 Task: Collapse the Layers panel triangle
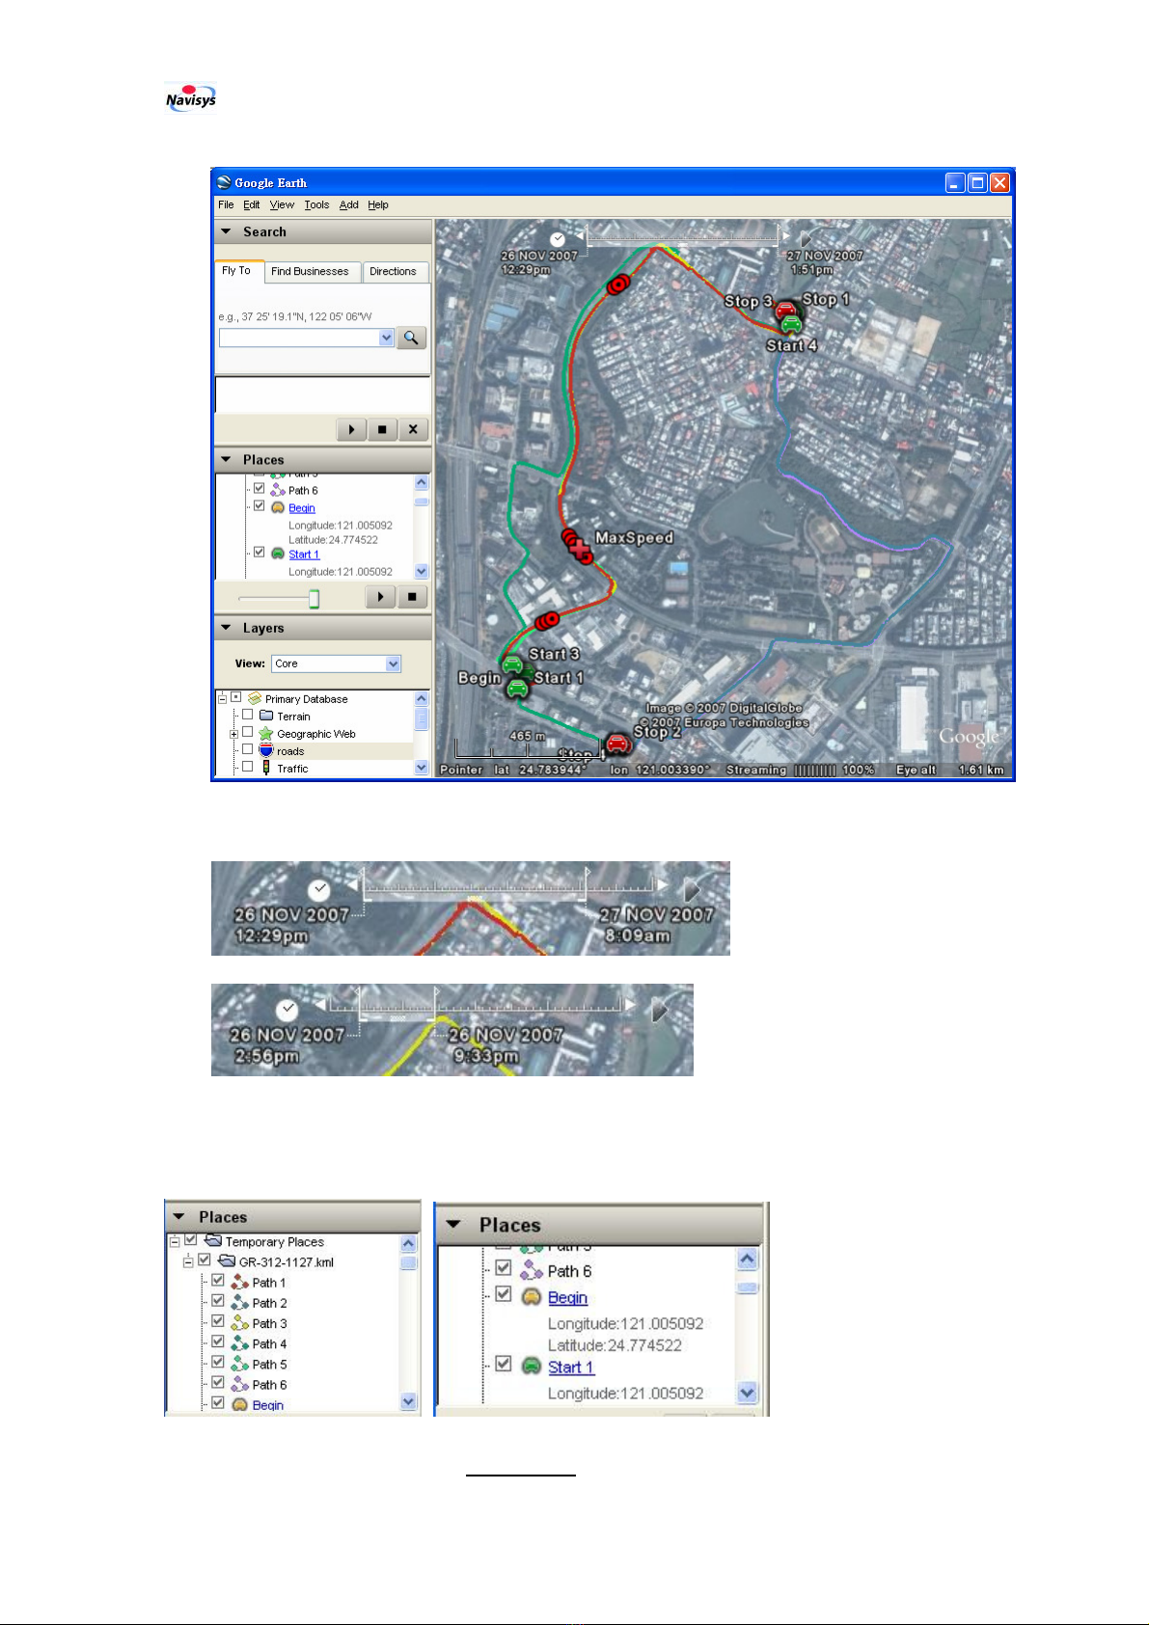(226, 628)
